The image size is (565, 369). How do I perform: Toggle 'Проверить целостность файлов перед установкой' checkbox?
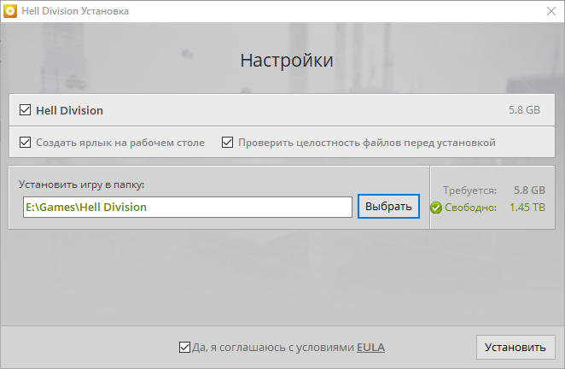click(227, 143)
